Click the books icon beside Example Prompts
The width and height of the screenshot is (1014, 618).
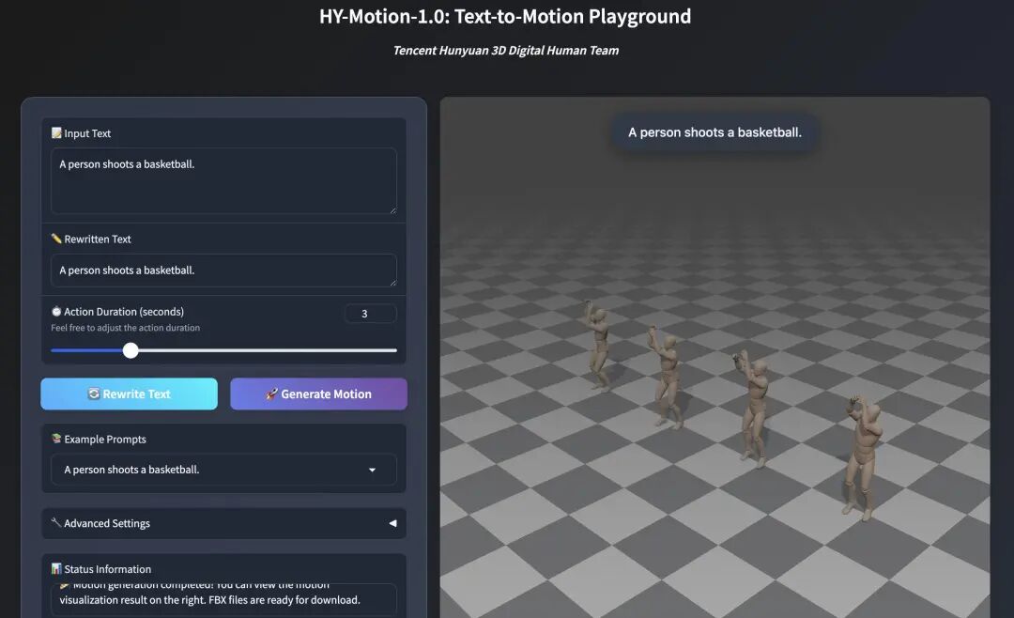coord(56,438)
